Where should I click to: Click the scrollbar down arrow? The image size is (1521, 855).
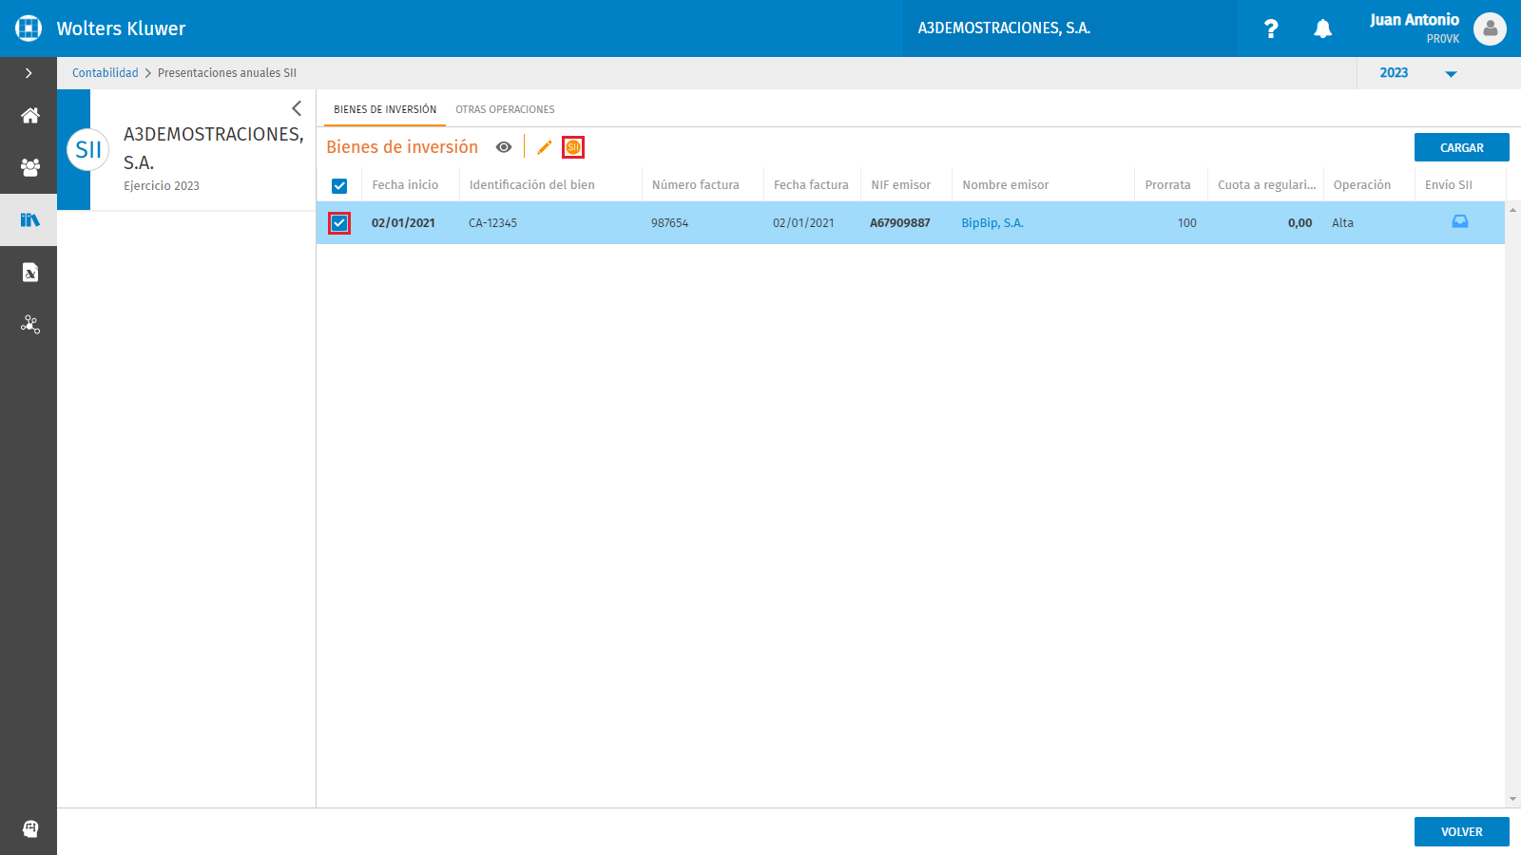(1512, 800)
